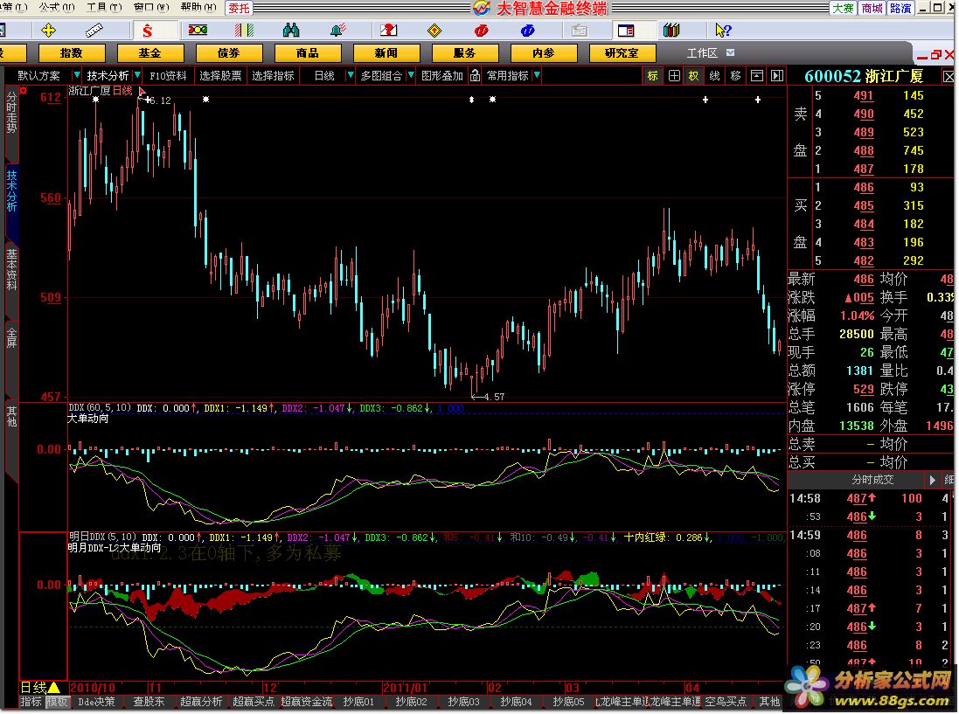Open the books library icon
This screenshot has width=959, height=714.
click(671, 30)
